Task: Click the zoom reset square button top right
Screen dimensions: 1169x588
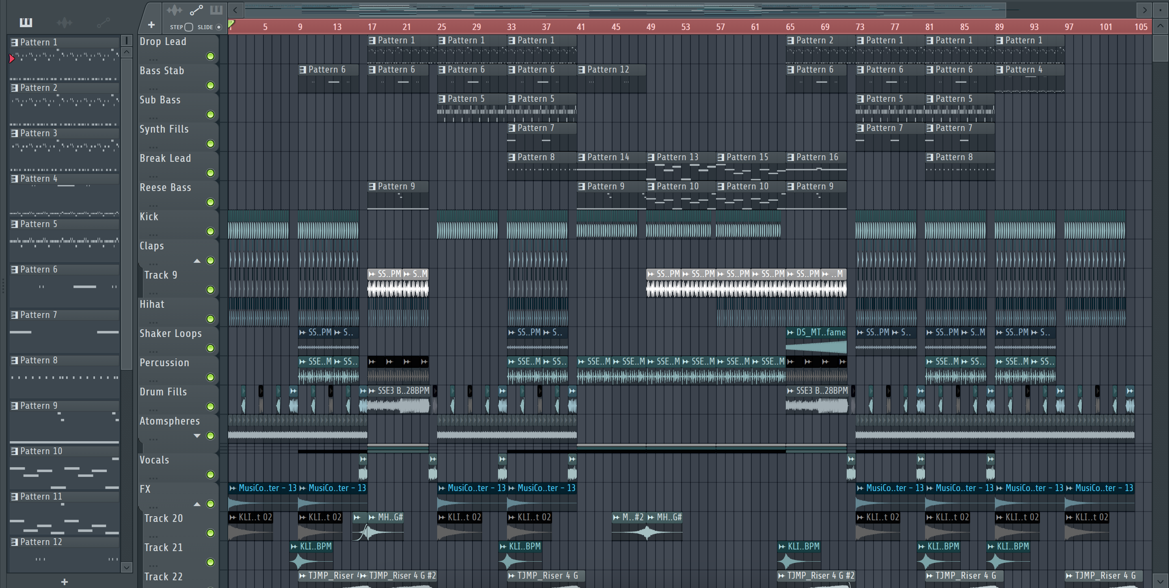Action: tap(1160, 9)
